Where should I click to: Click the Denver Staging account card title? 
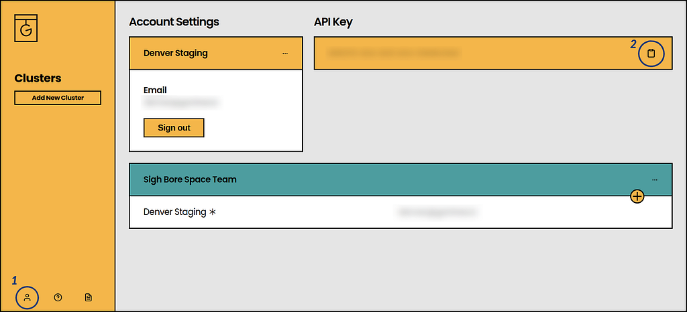(x=176, y=54)
